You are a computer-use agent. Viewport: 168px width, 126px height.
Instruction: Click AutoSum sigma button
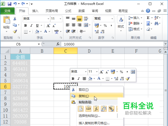point(148,18)
